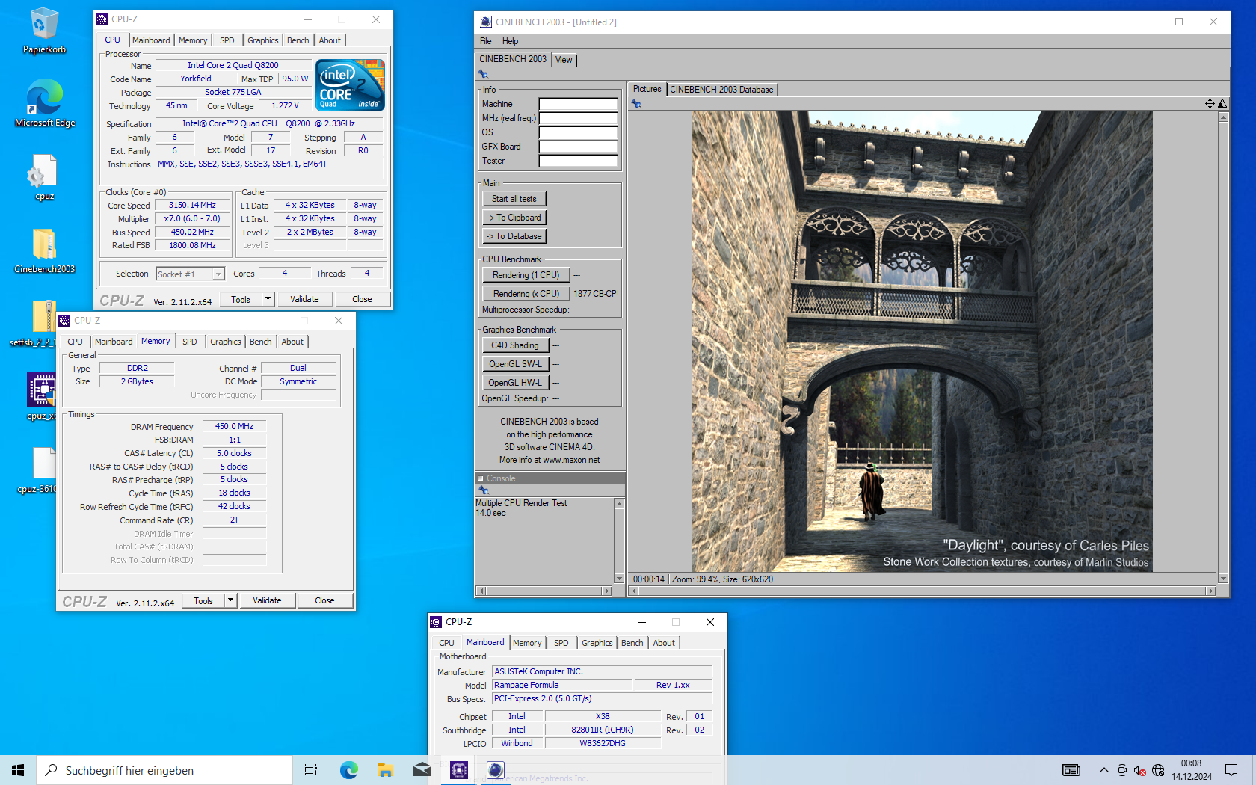The width and height of the screenshot is (1256, 785).
Task: Open the Mail app in the taskbar
Action: (x=422, y=770)
